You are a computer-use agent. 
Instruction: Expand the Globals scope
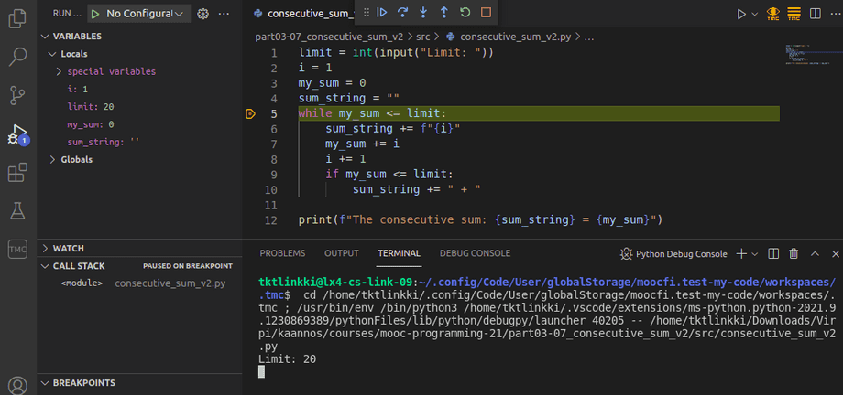[51, 159]
